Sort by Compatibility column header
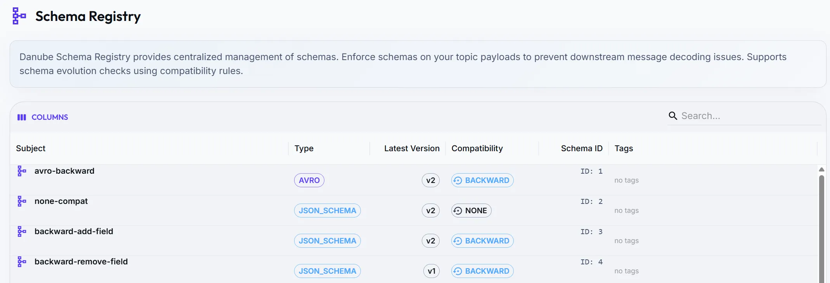The image size is (830, 283). pos(477,148)
